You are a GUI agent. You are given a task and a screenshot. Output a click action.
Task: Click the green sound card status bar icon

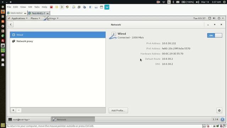click(x=217, y=126)
